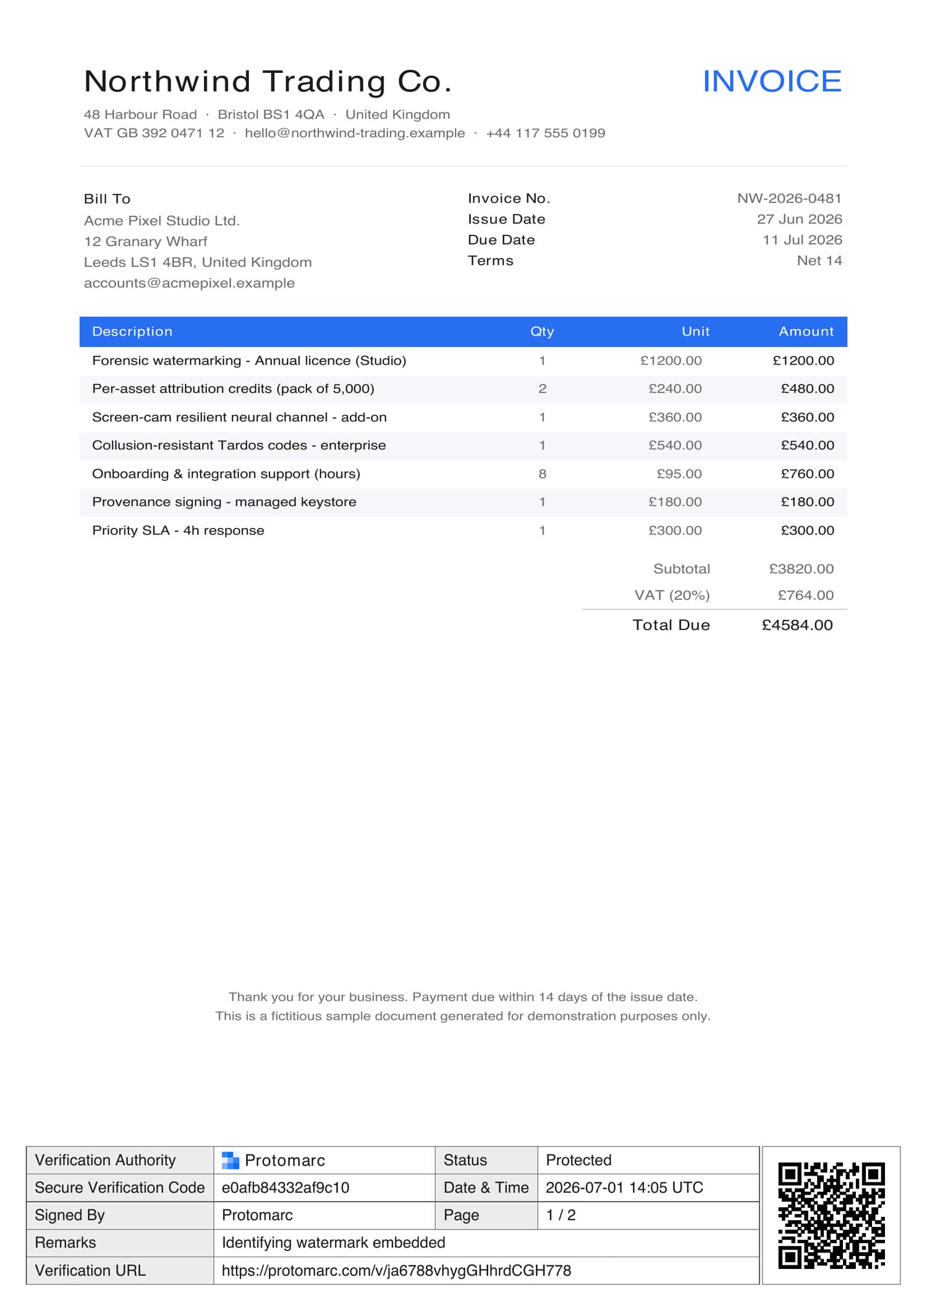Click 'Identifying watermark embedded' remark

pyautogui.click(x=333, y=1242)
